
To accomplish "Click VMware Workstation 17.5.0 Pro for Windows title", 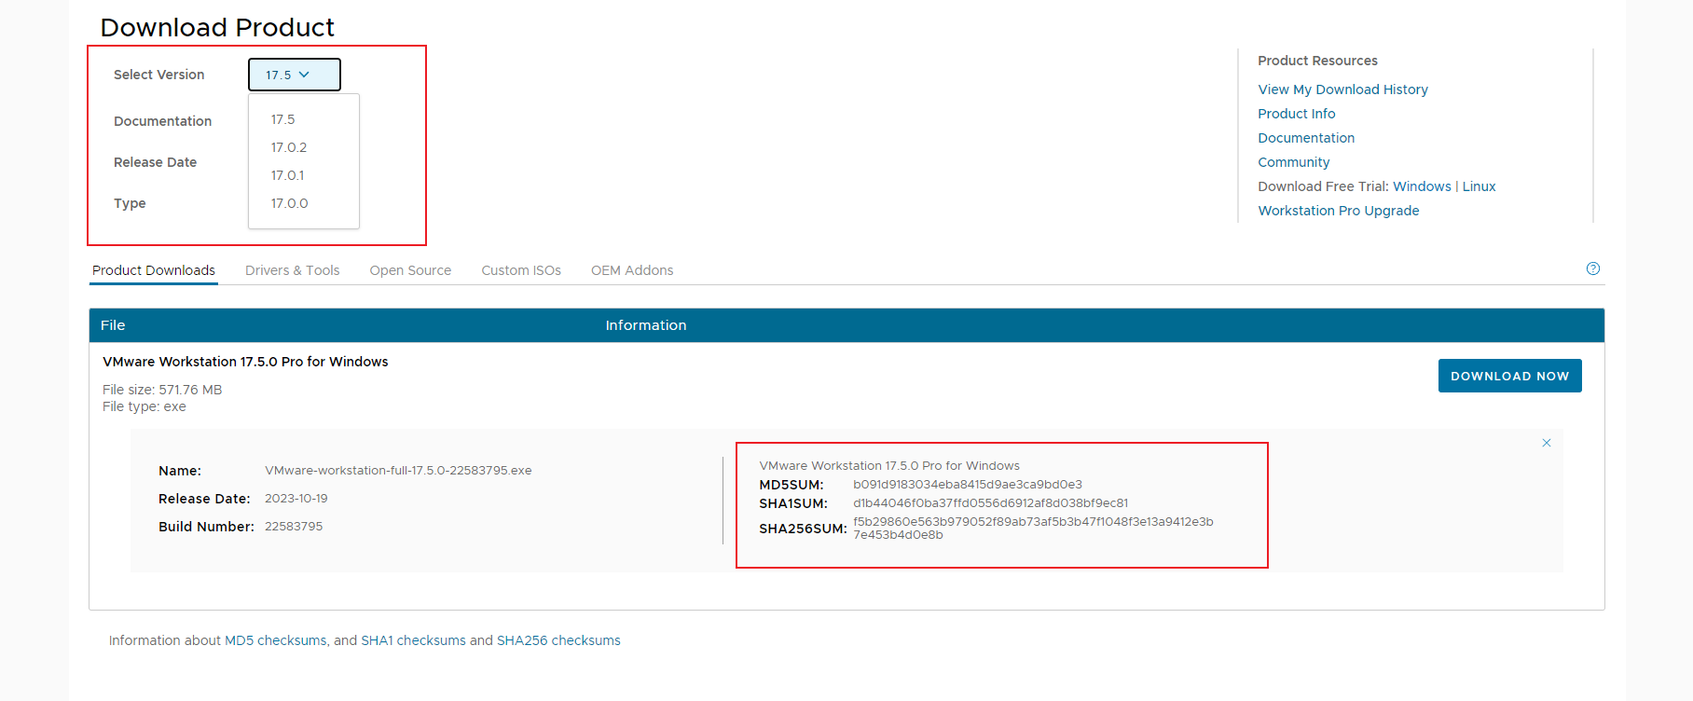I will point(245,362).
